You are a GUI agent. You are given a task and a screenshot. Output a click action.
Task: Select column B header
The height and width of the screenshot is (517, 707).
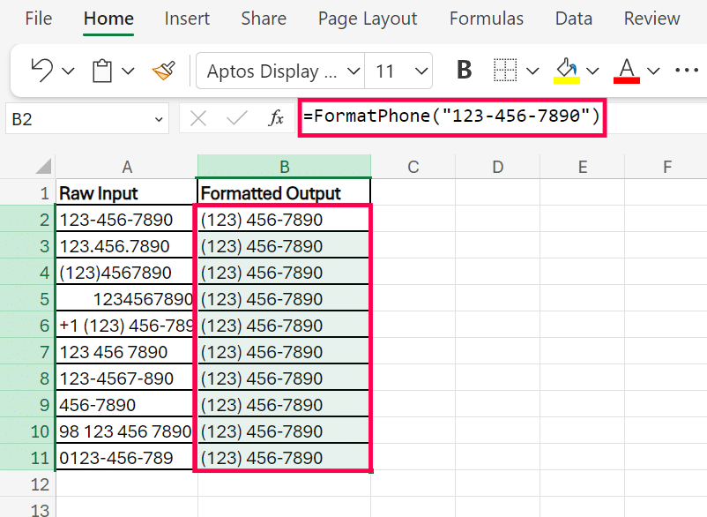point(284,167)
